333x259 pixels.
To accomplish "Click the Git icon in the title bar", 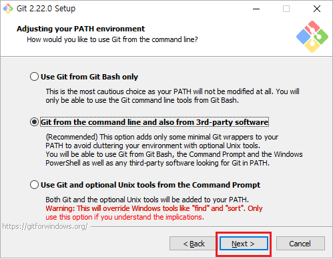I will 8,9.
